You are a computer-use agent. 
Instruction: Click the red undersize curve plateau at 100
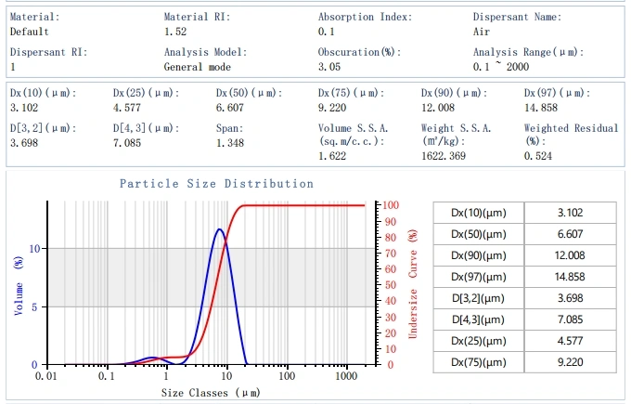(306, 204)
